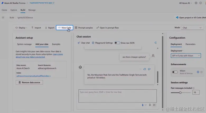Click the user avatar icon
Image resolution: width=206 pixels, height=113 pixels.
coord(153,56)
